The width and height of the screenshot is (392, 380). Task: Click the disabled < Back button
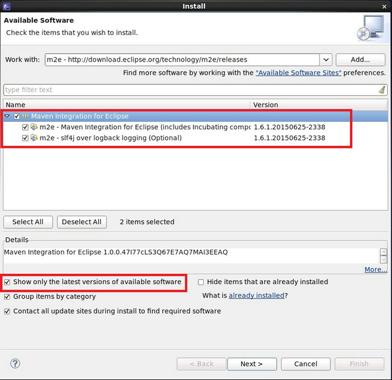tap(201, 364)
